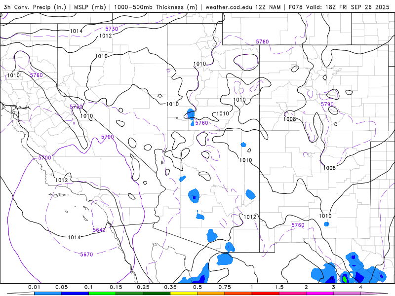Pick the orange 0.5–0.75 legend swatch
The image size is (395, 296).
point(211,294)
